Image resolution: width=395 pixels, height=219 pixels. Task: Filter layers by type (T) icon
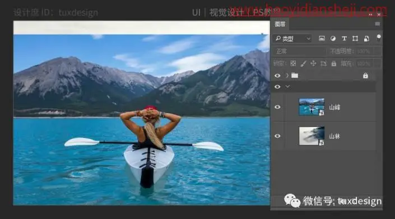click(344, 38)
